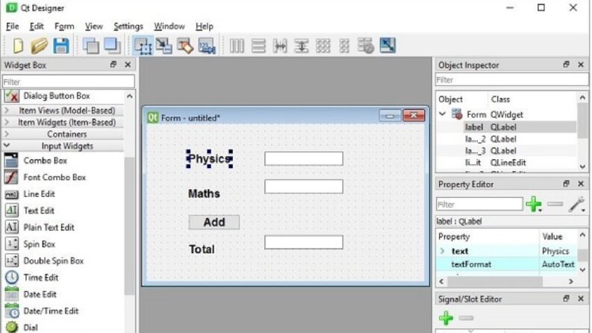Image resolution: width=592 pixels, height=333 pixels.
Task: Expand Item Widgets (Item-Based) category
Action: tap(7, 122)
